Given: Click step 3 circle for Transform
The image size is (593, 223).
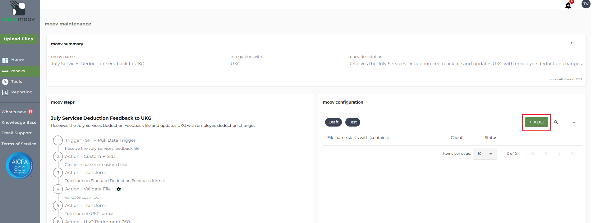Looking at the screenshot, I should click(58, 172).
